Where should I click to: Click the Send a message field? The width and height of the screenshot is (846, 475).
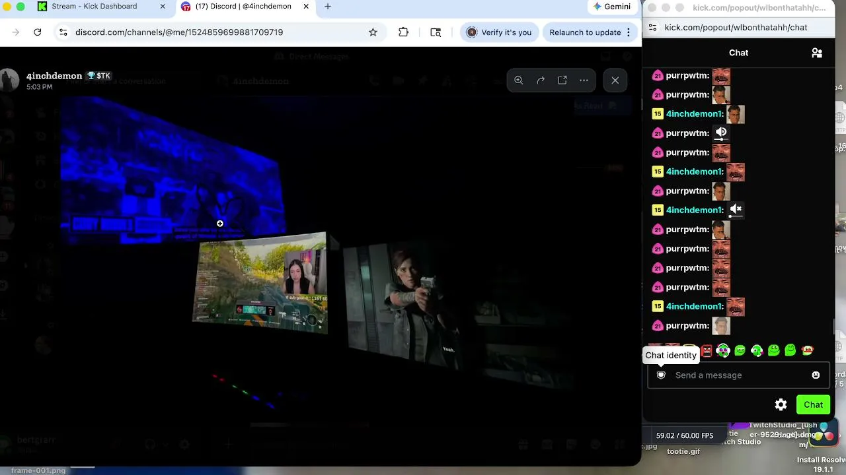pyautogui.click(x=739, y=375)
